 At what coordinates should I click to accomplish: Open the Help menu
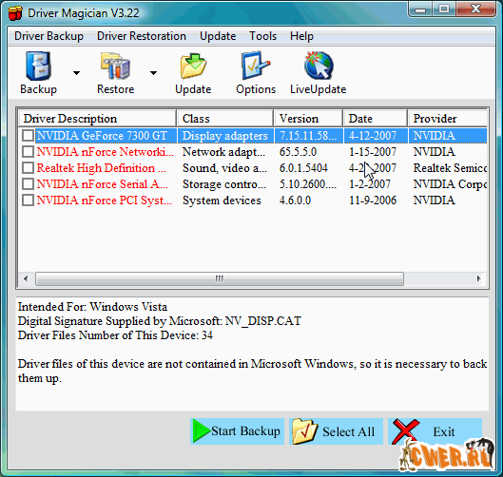301,36
